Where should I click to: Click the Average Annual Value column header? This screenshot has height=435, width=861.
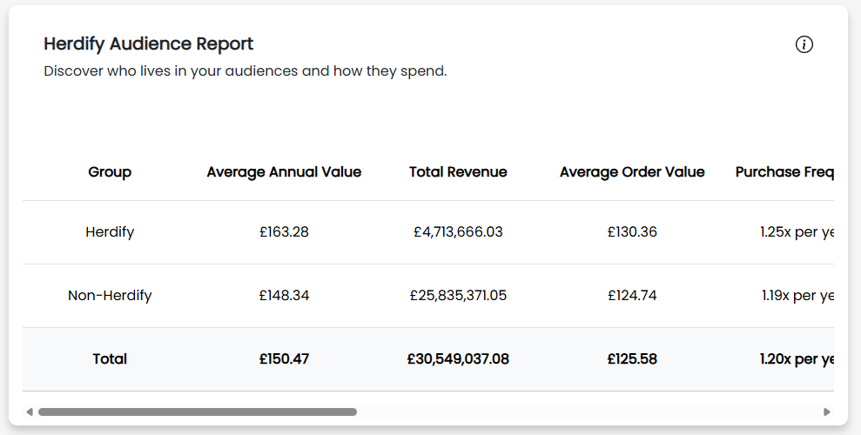point(284,172)
